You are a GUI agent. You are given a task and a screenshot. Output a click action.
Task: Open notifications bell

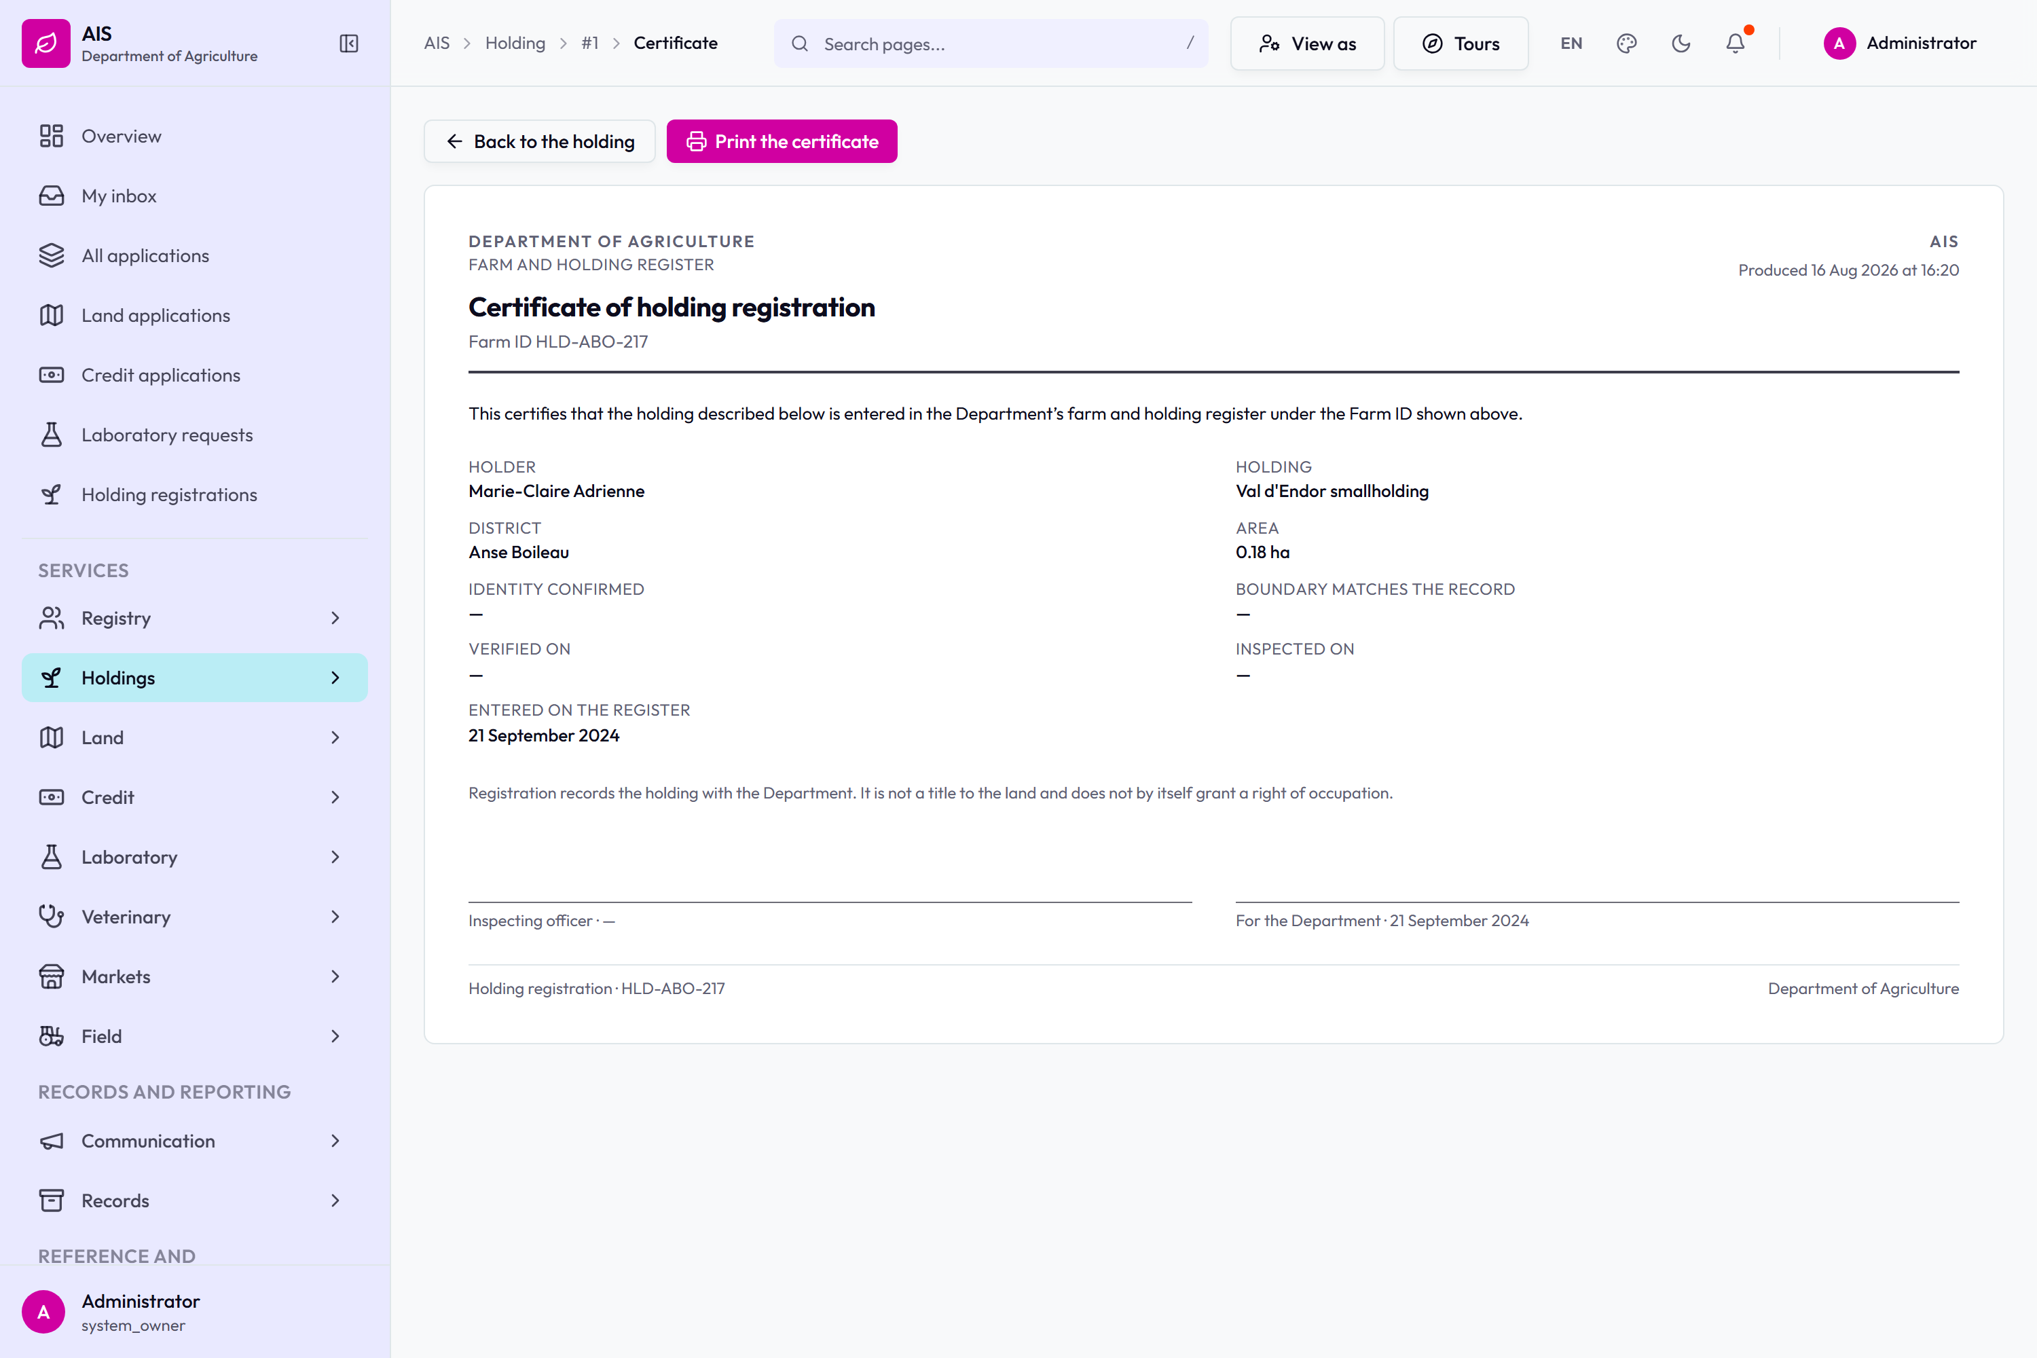(x=1736, y=43)
